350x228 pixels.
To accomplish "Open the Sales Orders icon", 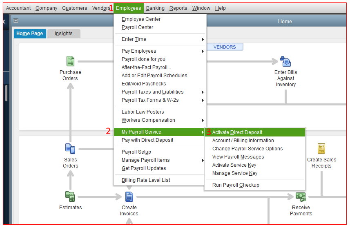I will coord(70,149).
